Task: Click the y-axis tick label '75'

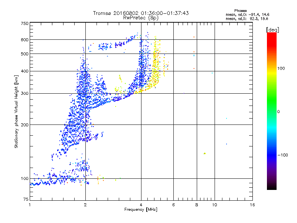Action: [x=26, y=199]
